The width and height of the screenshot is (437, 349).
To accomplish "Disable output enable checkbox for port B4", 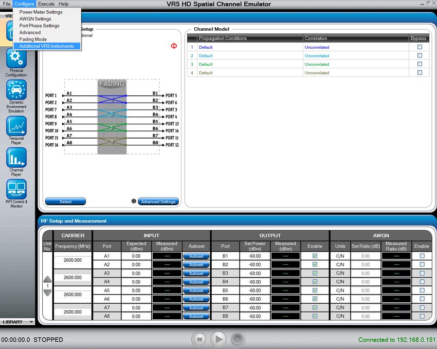I will click(315, 282).
